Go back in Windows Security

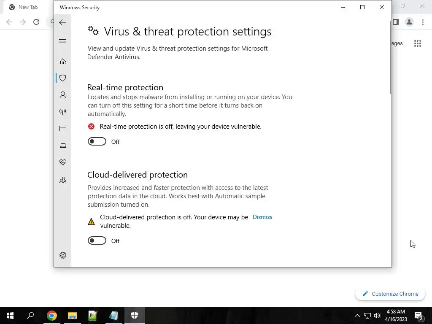(62, 22)
